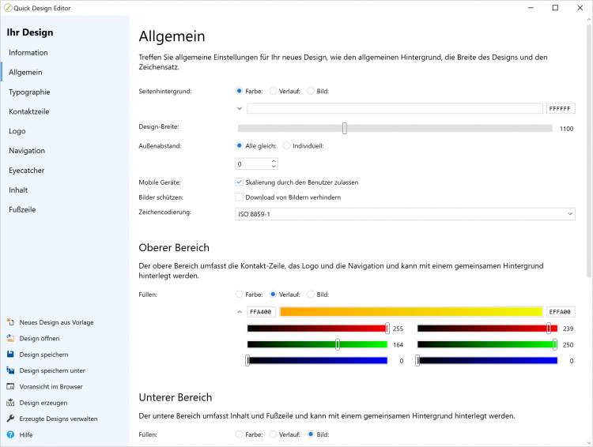Open the Eyecatcher sidebar entry
The height and width of the screenshot is (447, 593).
[x=27, y=171]
